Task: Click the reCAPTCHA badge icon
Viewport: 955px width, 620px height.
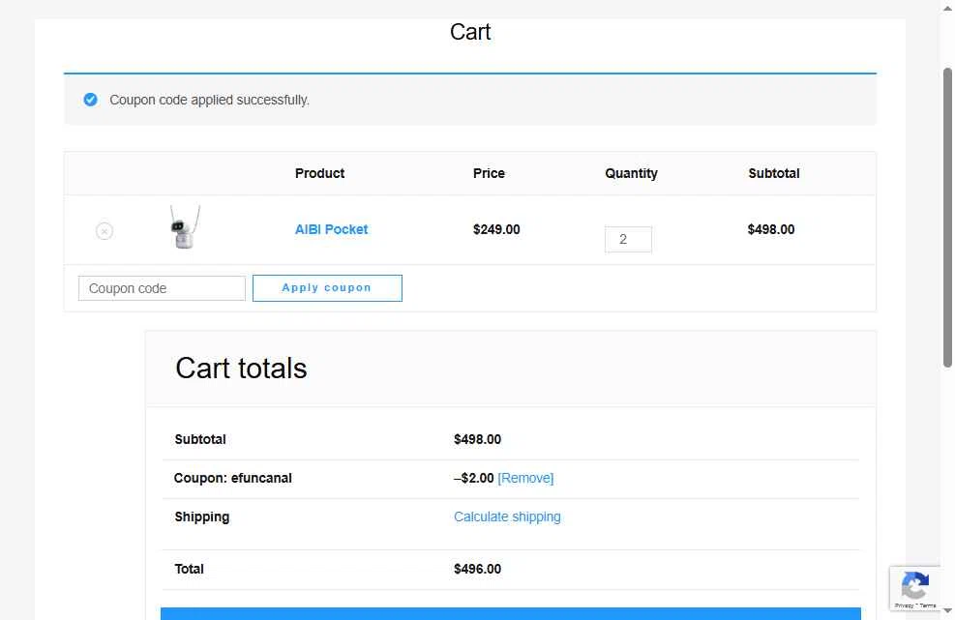Action: point(914,585)
